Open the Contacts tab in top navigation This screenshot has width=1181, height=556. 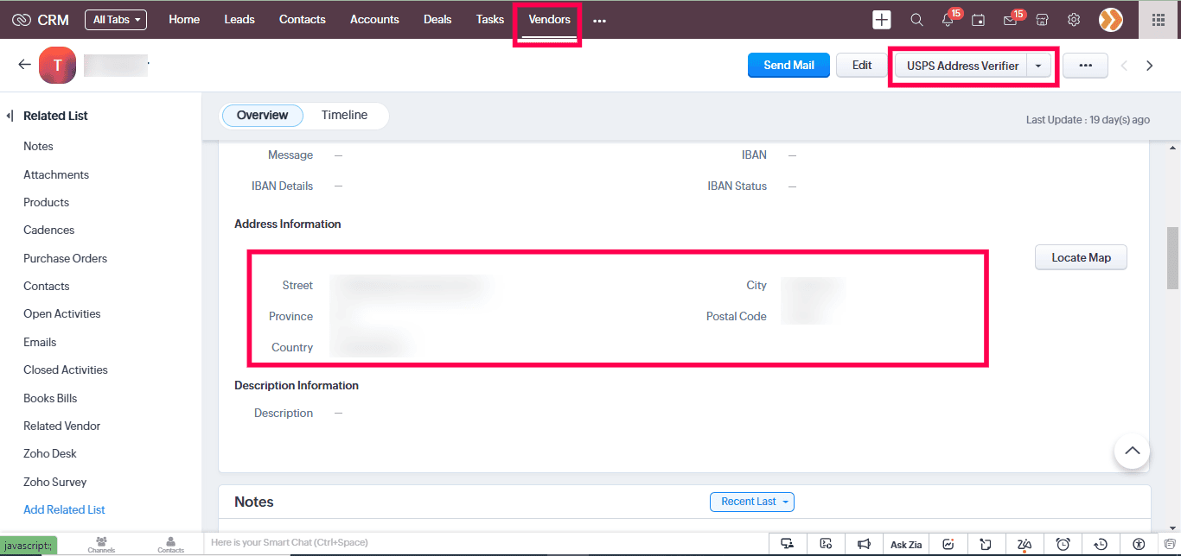pos(303,19)
